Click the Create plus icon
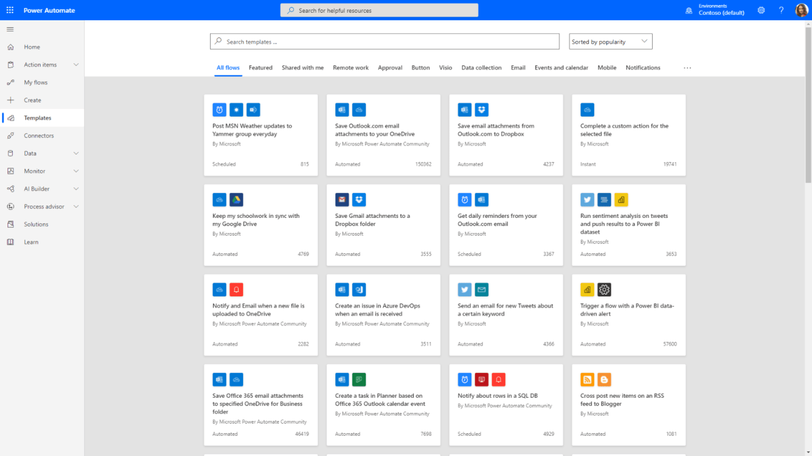812x456 pixels. pyautogui.click(x=11, y=100)
